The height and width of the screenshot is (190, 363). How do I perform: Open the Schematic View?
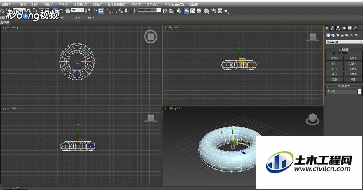(199, 11)
